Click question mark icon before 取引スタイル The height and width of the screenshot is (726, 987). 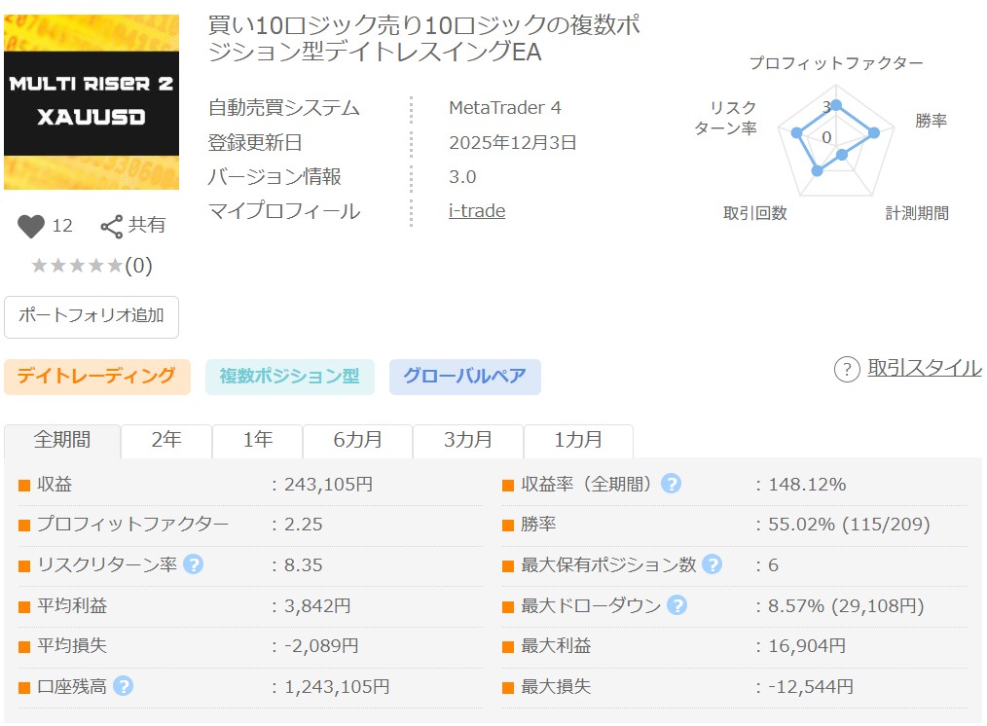point(847,369)
